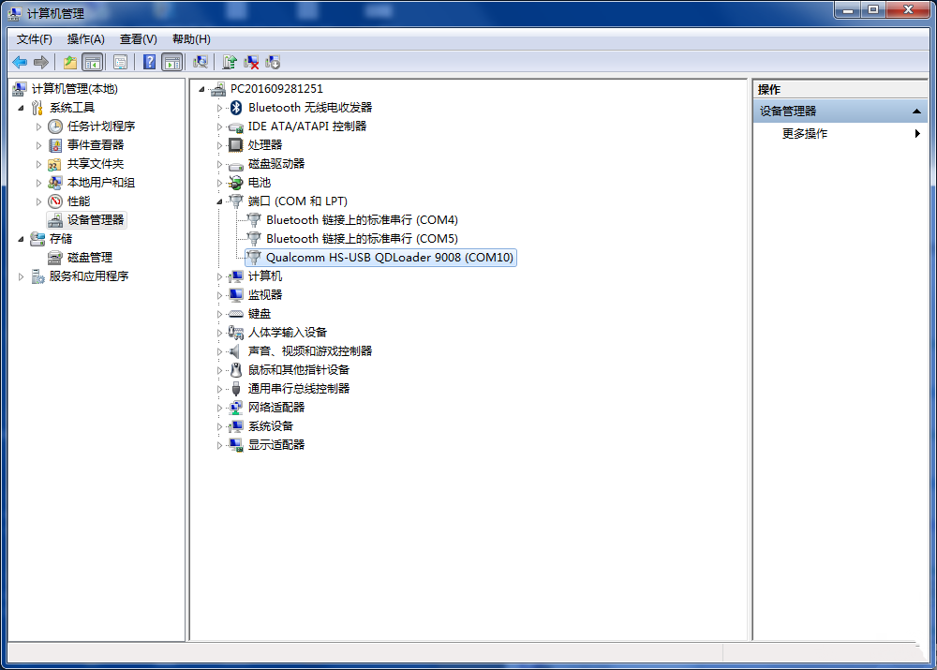Select PC201609281251 computer name
This screenshot has height=670, width=937.
(276, 88)
